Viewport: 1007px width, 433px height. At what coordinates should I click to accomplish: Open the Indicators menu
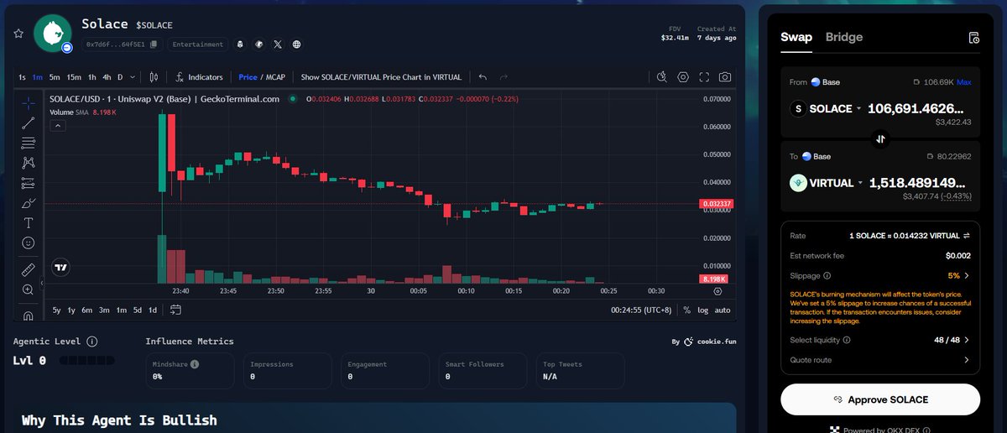(x=199, y=77)
